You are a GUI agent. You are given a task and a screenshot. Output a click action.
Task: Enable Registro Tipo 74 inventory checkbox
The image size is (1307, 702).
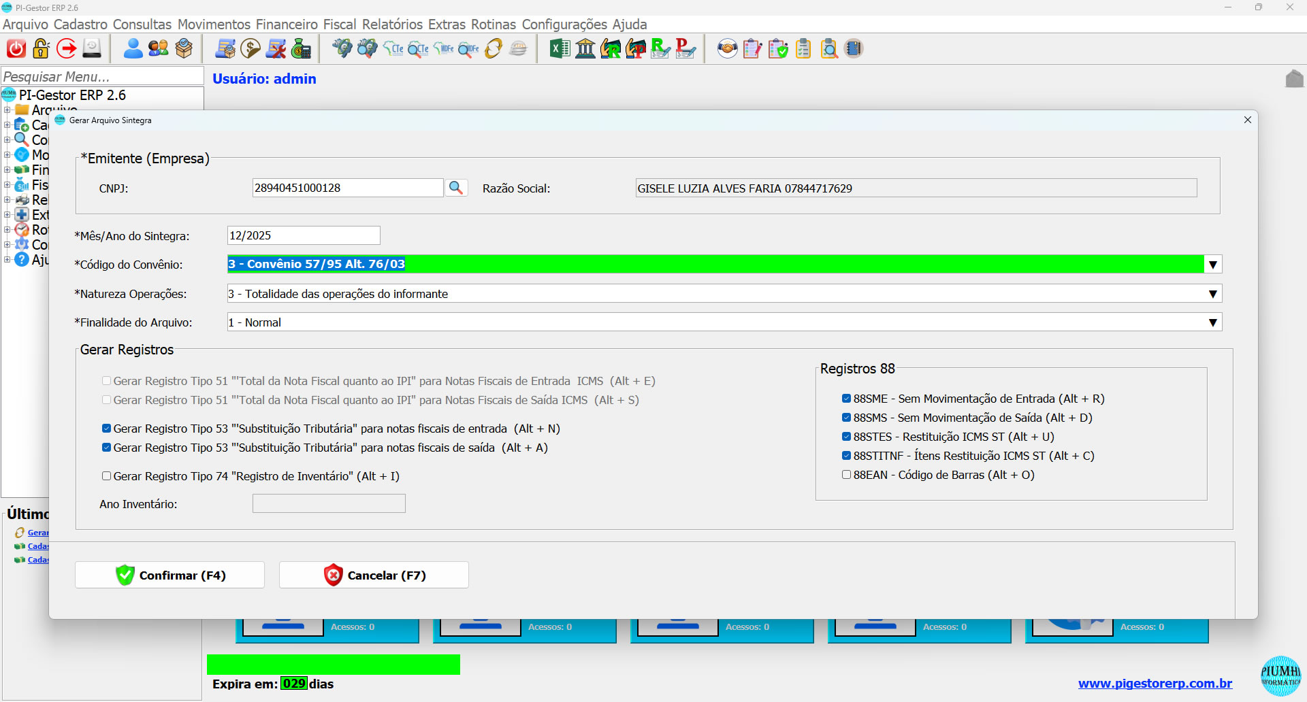click(107, 476)
